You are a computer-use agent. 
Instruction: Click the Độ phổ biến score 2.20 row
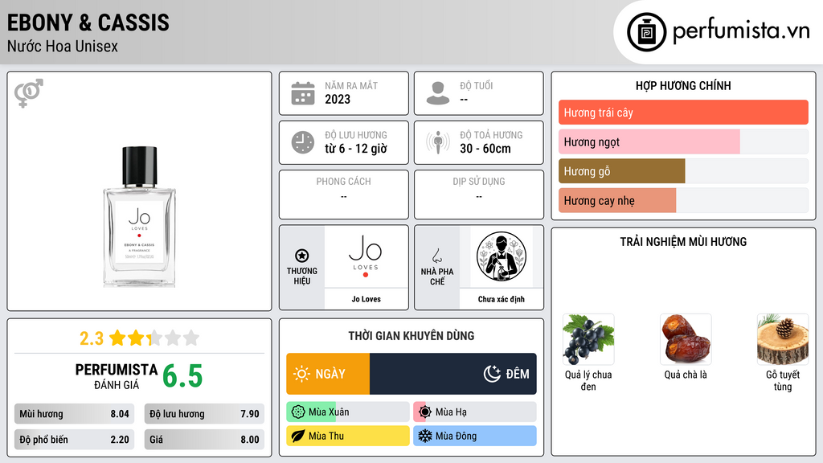tap(74, 440)
